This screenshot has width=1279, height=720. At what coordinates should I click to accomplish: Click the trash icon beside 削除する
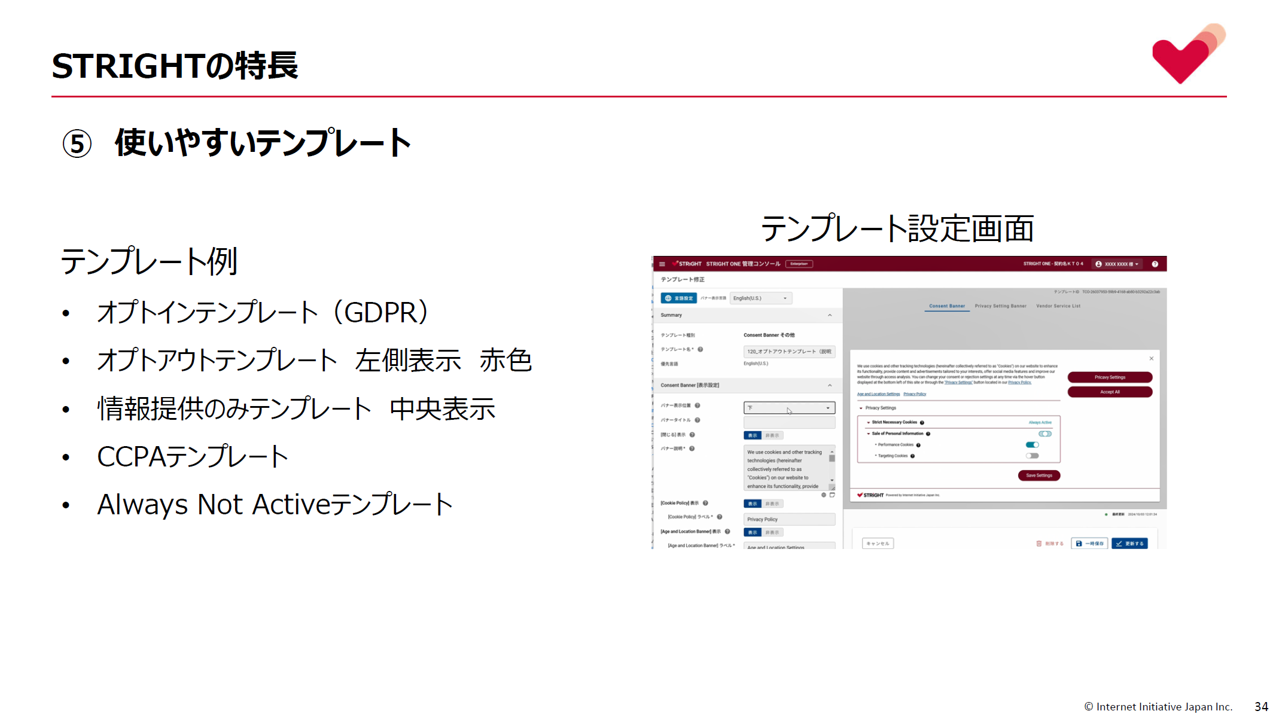[x=1039, y=543]
